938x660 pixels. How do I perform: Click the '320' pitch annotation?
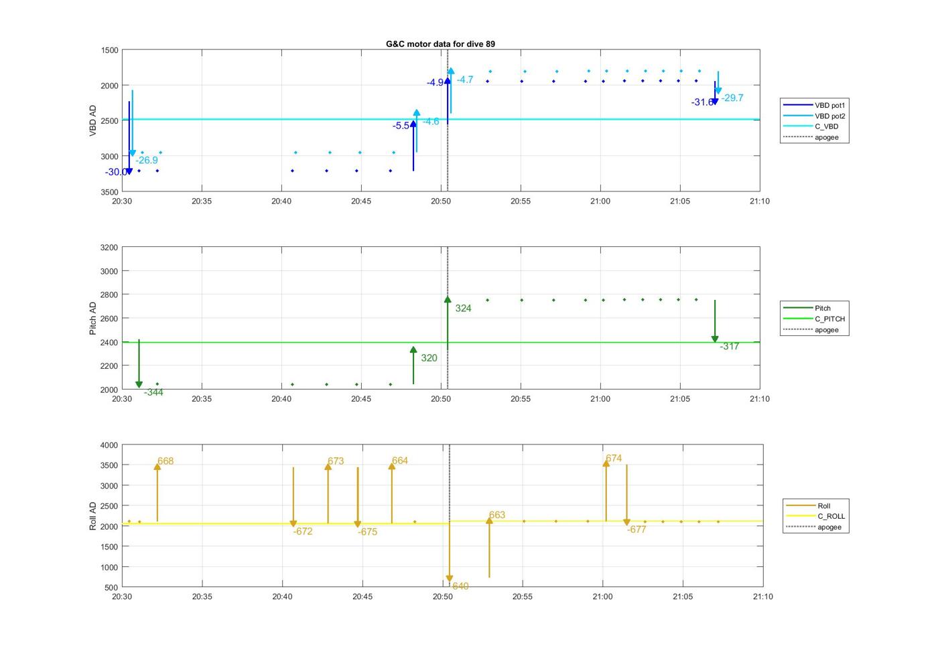pyautogui.click(x=429, y=358)
